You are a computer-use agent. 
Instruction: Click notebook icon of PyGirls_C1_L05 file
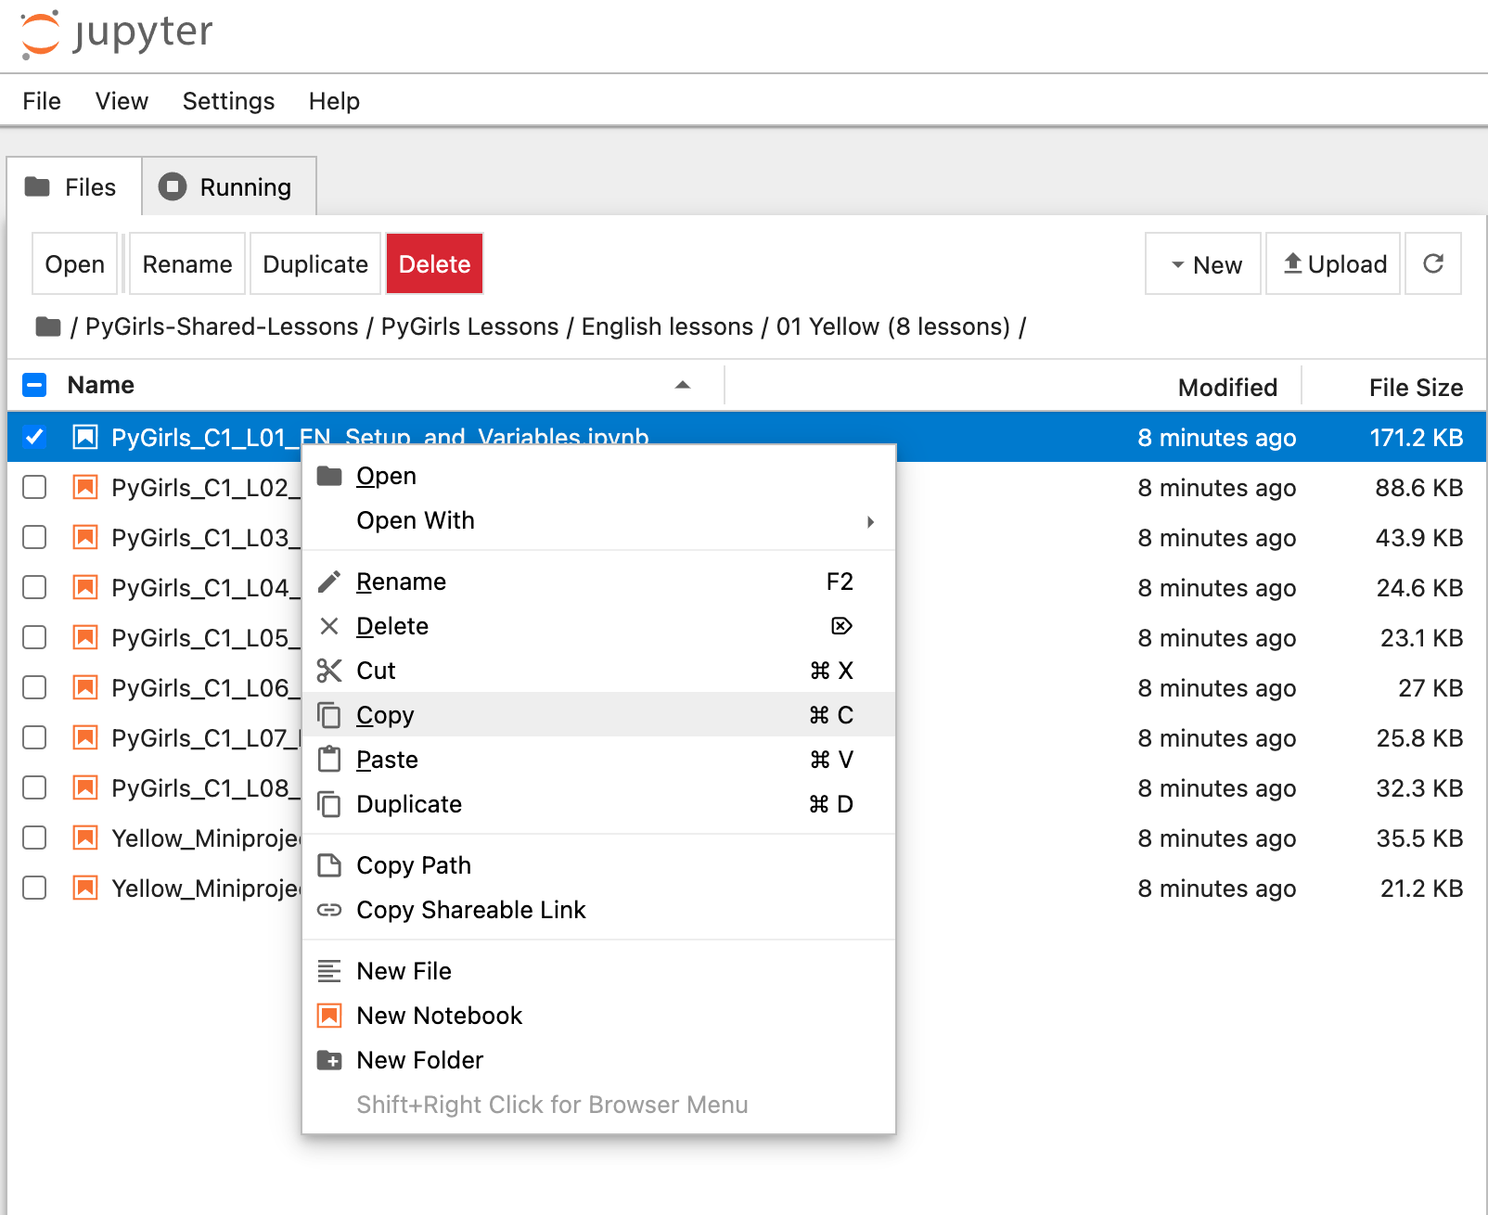pyautogui.click(x=85, y=637)
